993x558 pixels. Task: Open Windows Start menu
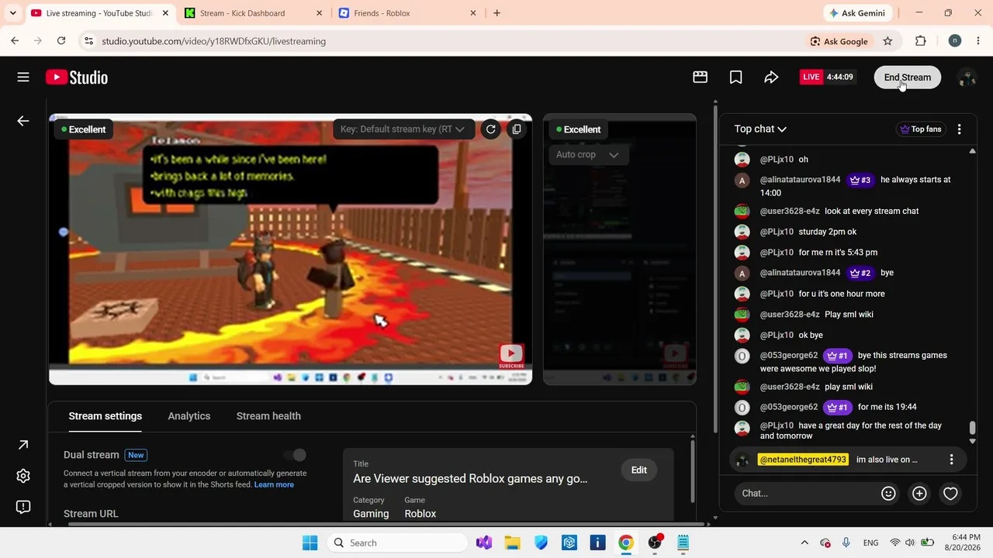pos(310,542)
